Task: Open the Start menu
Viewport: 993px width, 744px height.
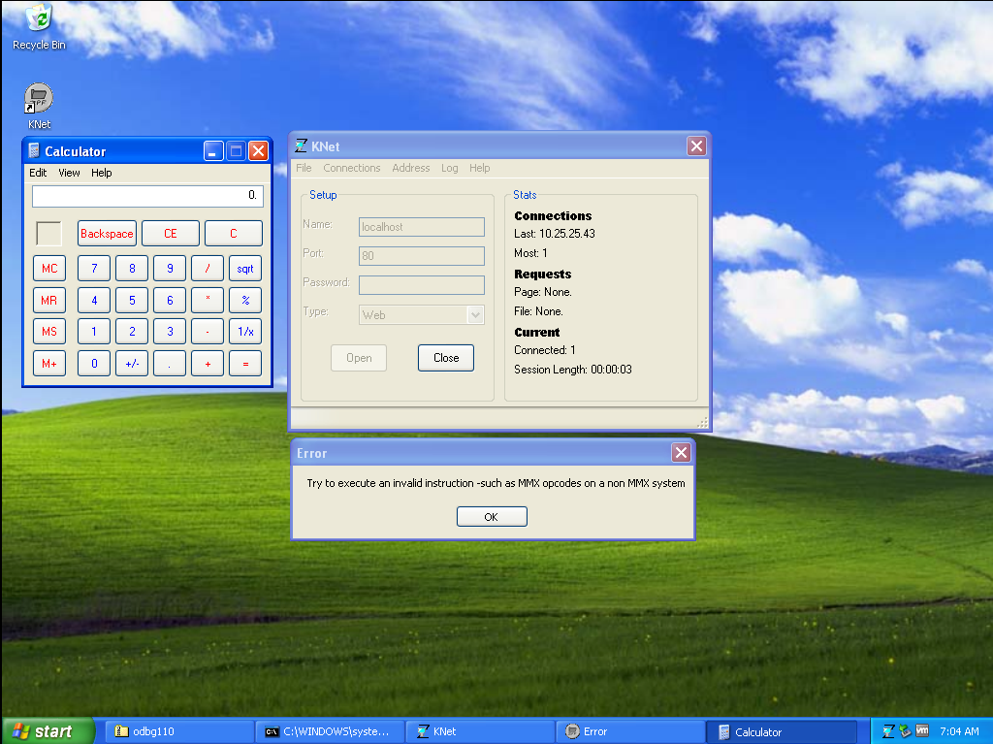Action: pyautogui.click(x=48, y=731)
